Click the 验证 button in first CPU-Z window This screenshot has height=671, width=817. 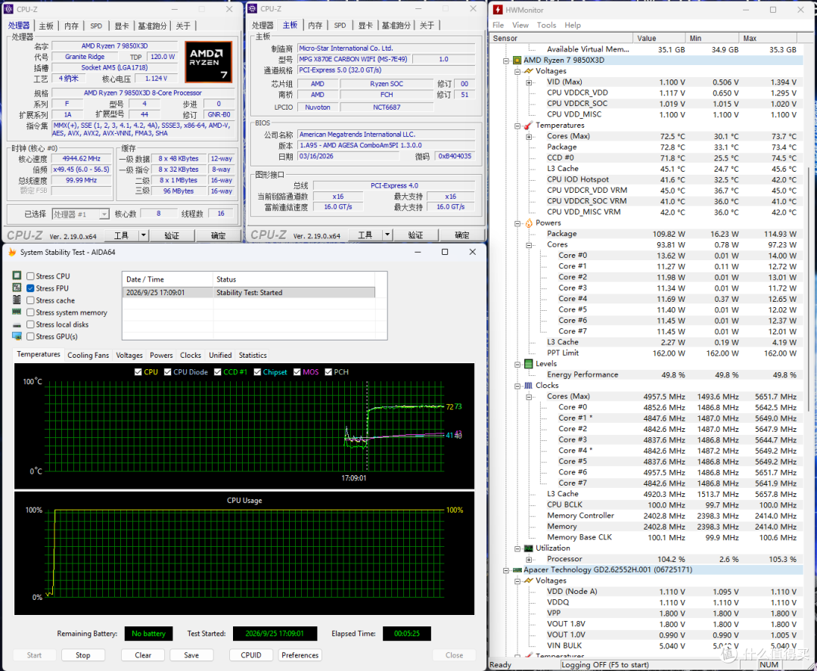click(172, 235)
